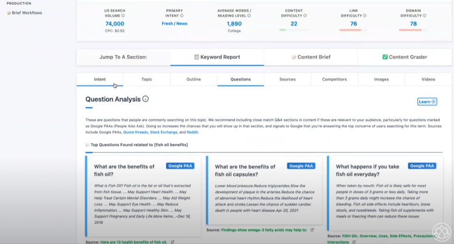The width and height of the screenshot is (454, 244).
Task: Open the Content Grader section
Action: 405,57
